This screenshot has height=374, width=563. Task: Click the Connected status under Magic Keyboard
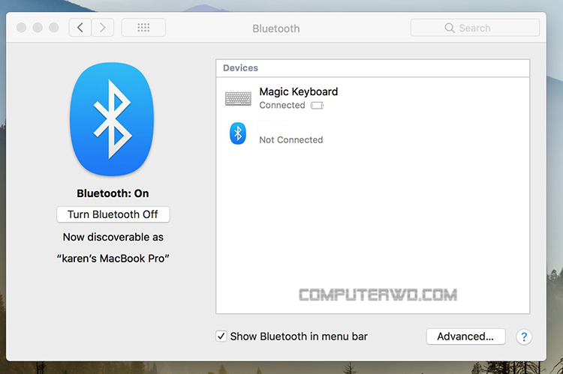pos(282,105)
